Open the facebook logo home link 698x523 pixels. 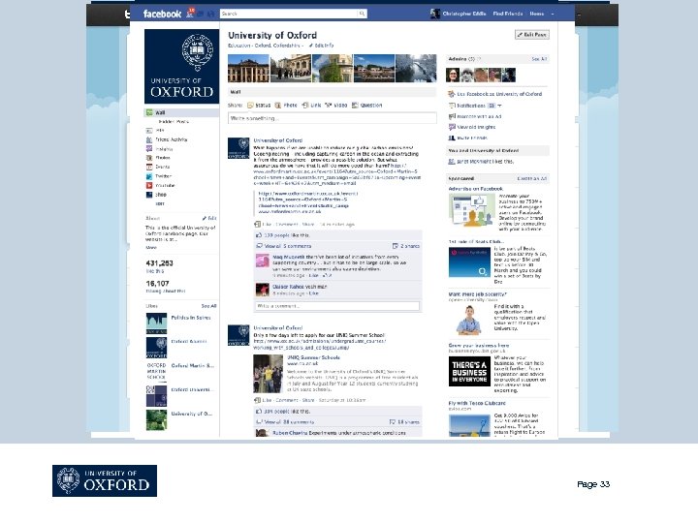pyautogui.click(x=162, y=14)
